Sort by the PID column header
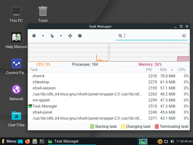Screen dimensions: 193x145 tap(151, 70)
